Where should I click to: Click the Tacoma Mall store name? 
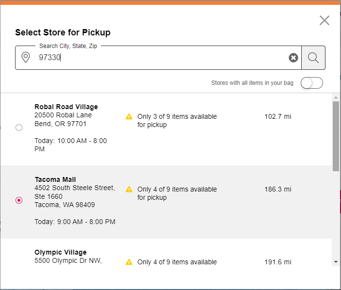55,179
